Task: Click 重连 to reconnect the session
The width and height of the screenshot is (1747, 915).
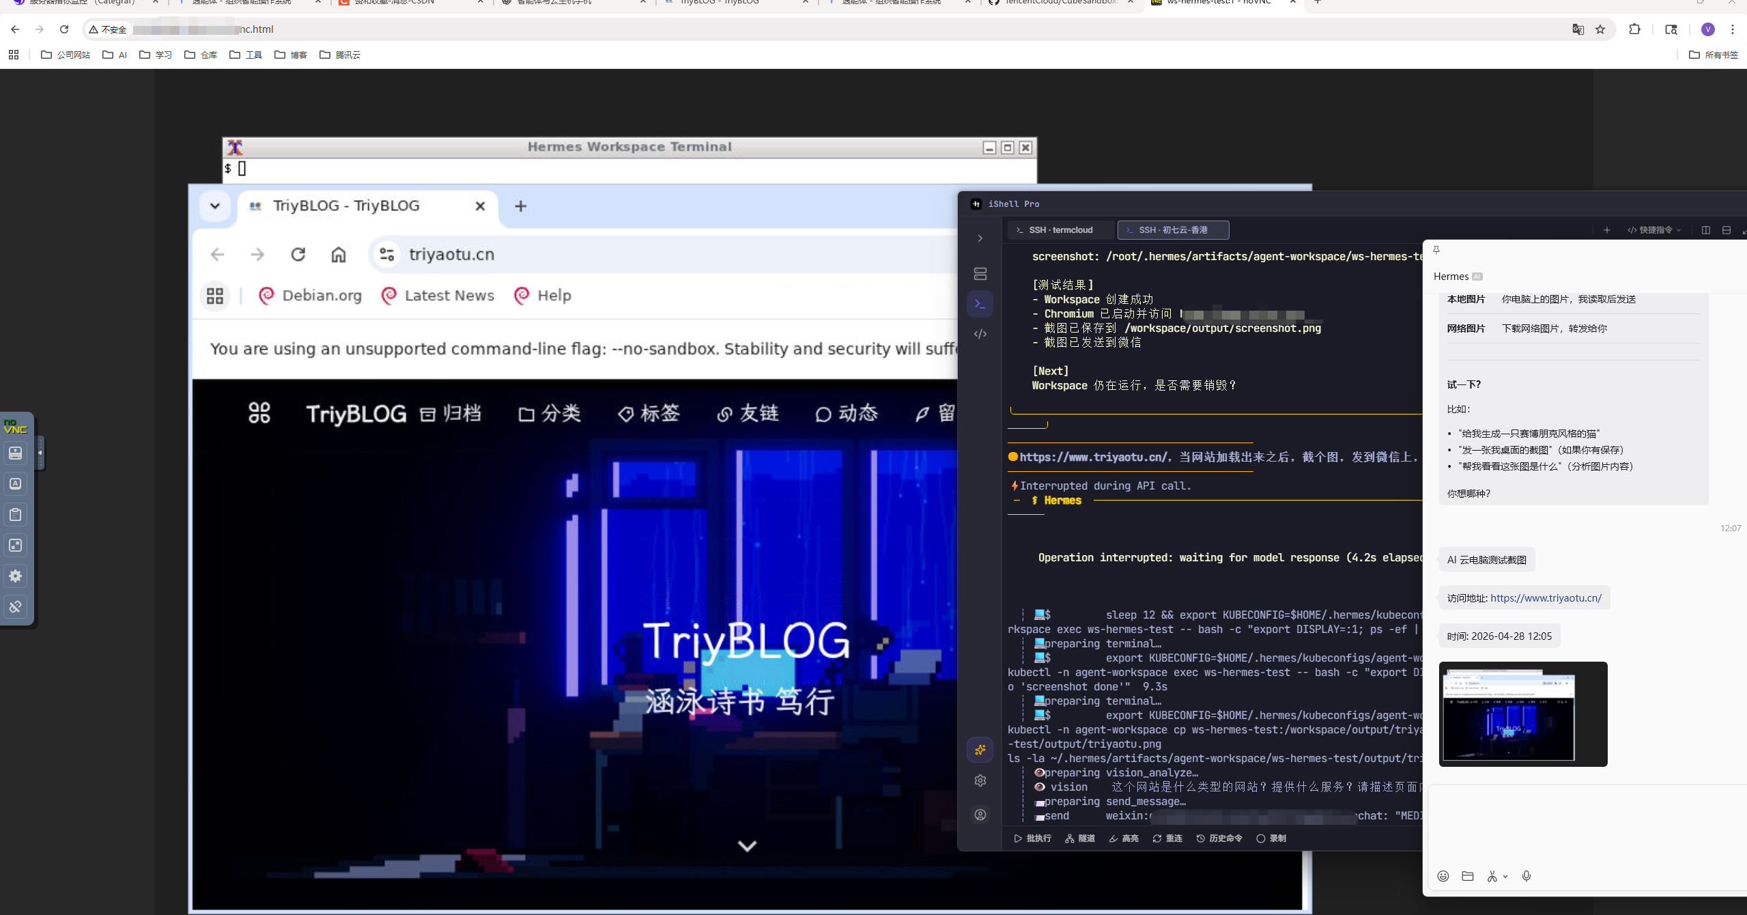Action: point(1167,839)
